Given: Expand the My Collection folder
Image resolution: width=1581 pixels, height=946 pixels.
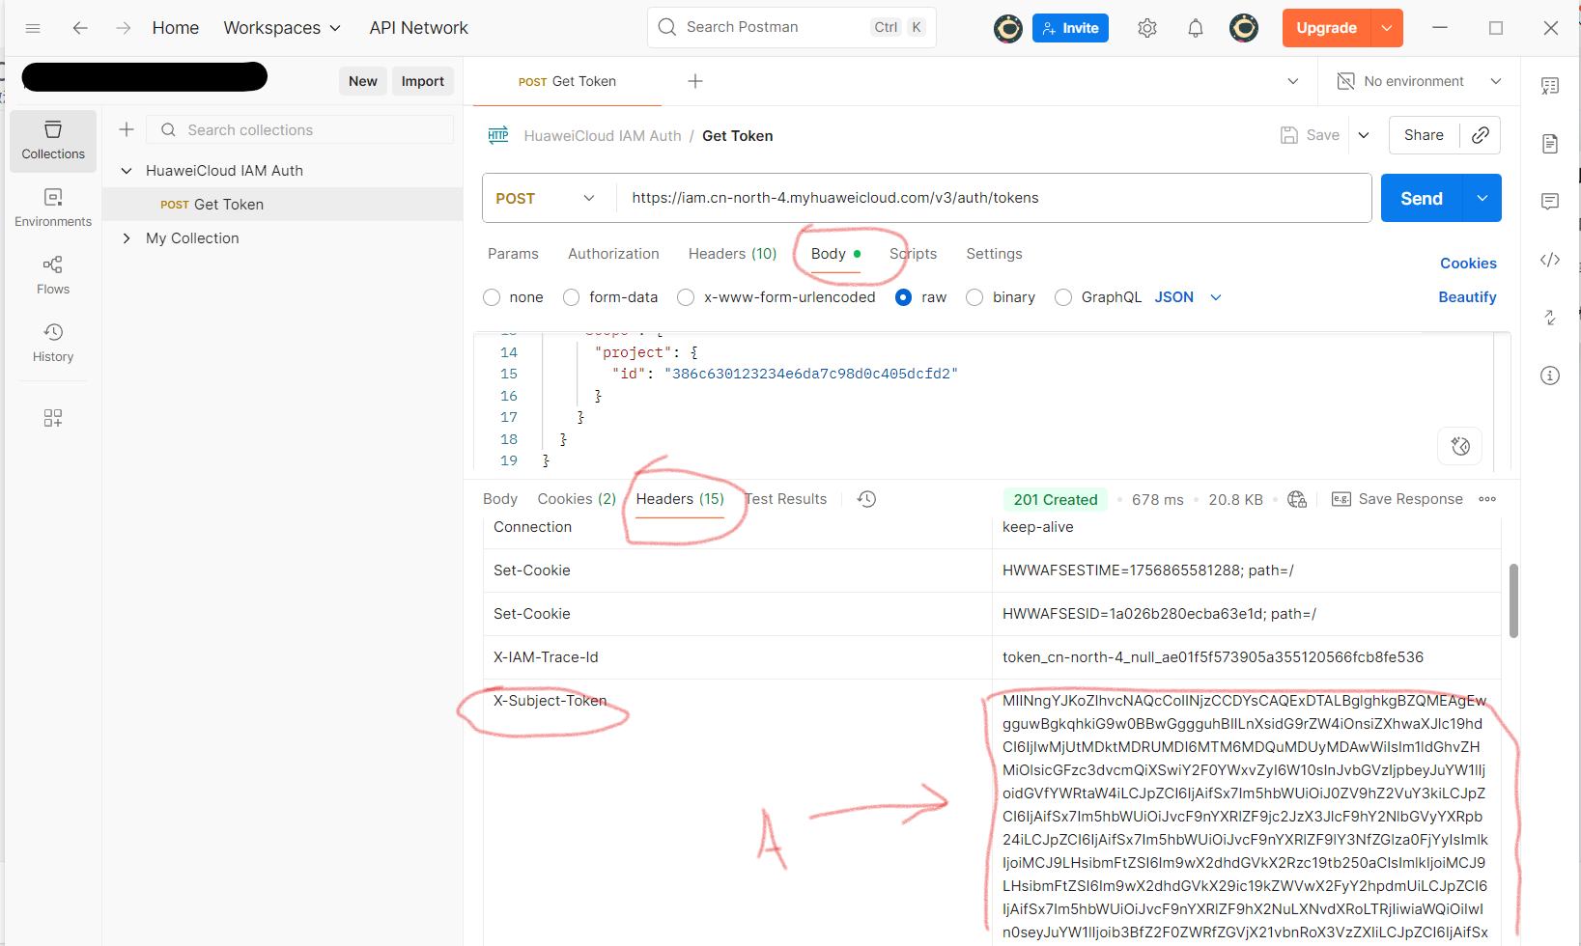Looking at the screenshot, I should (127, 238).
